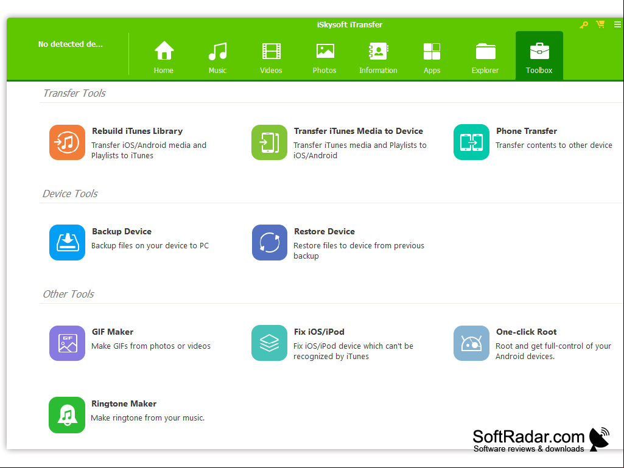Image resolution: width=624 pixels, height=468 pixels.
Task: Click the Fix iOS/iPod icon
Action: [x=270, y=343]
